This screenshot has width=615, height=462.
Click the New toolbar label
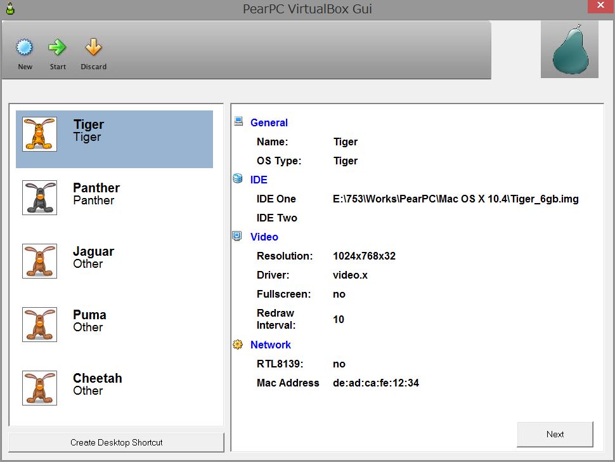25,67
